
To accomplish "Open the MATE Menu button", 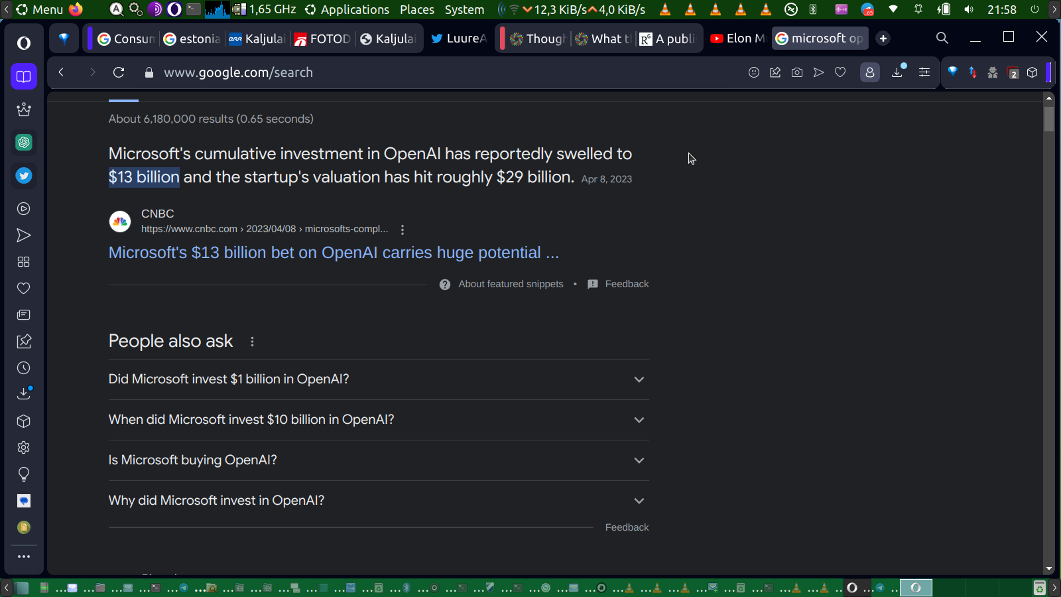I will (x=39, y=9).
